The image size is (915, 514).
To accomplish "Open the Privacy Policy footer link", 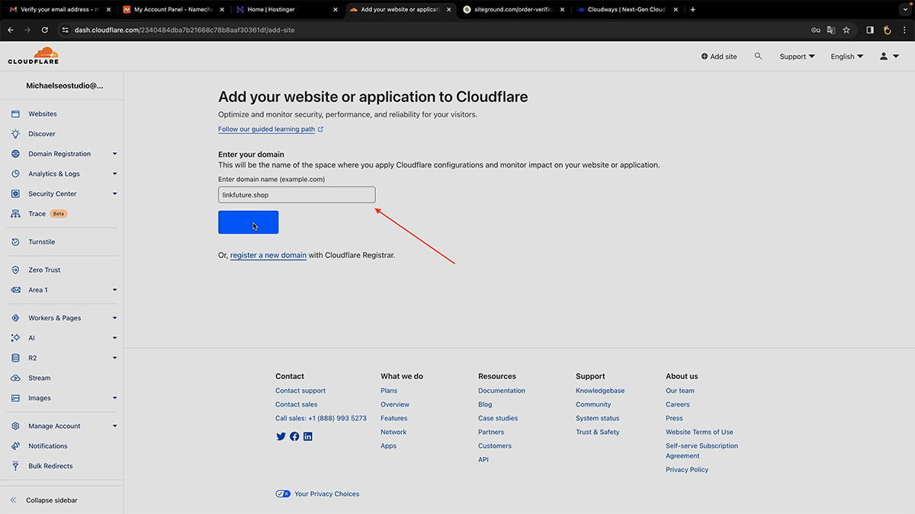I will pyautogui.click(x=687, y=470).
